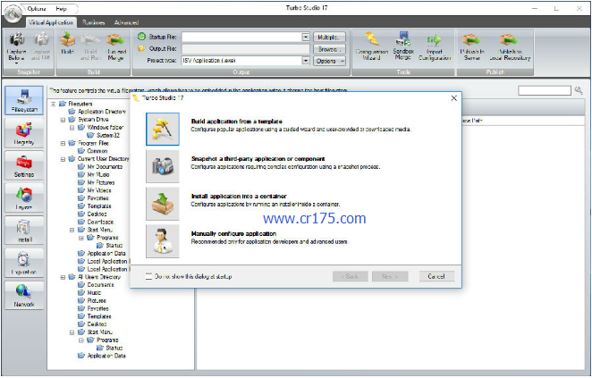The width and height of the screenshot is (592, 378).
Task: Choose Manually configure application icon
Action: 163,241
